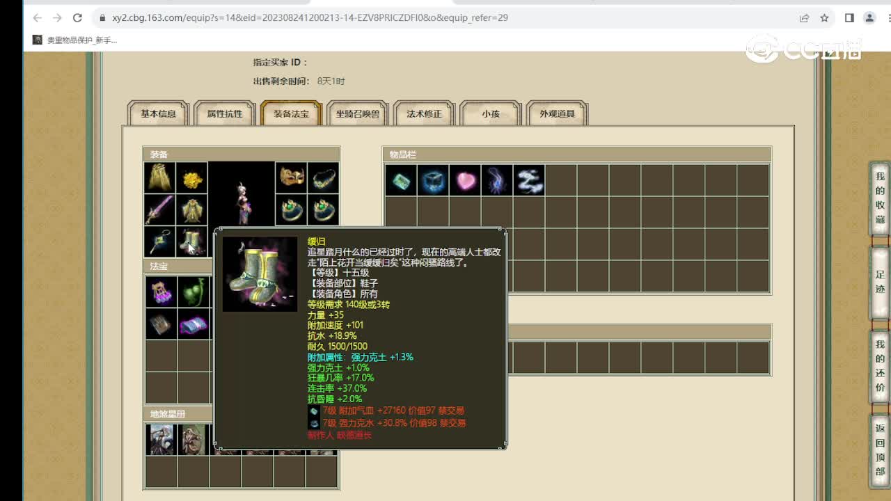
Task: Select the 装备法宝 tab
Action: 291,113
